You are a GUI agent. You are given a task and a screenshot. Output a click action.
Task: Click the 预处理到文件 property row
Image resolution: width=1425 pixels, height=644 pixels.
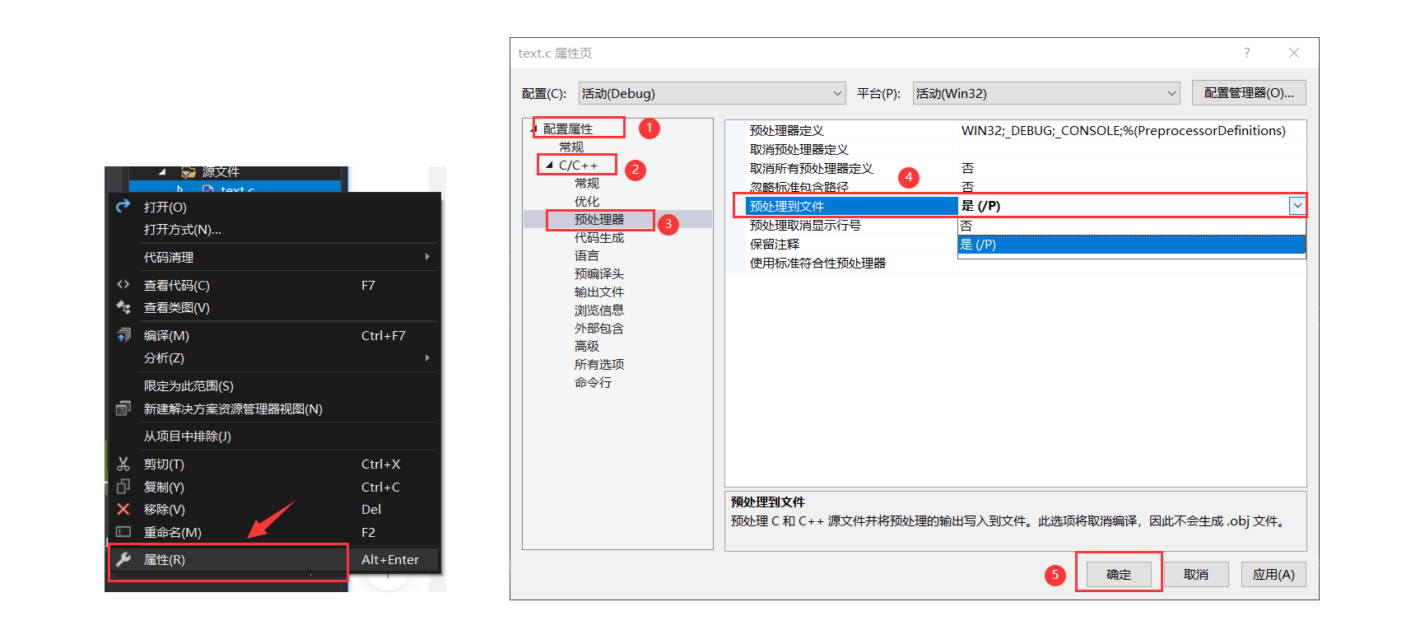tap(1025, 206)
